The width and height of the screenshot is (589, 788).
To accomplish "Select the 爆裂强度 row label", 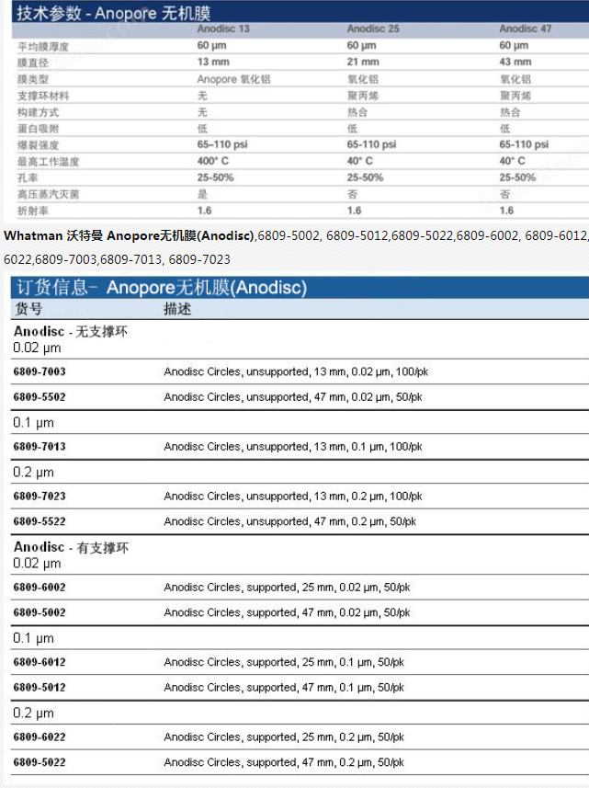I will (39, 145).
